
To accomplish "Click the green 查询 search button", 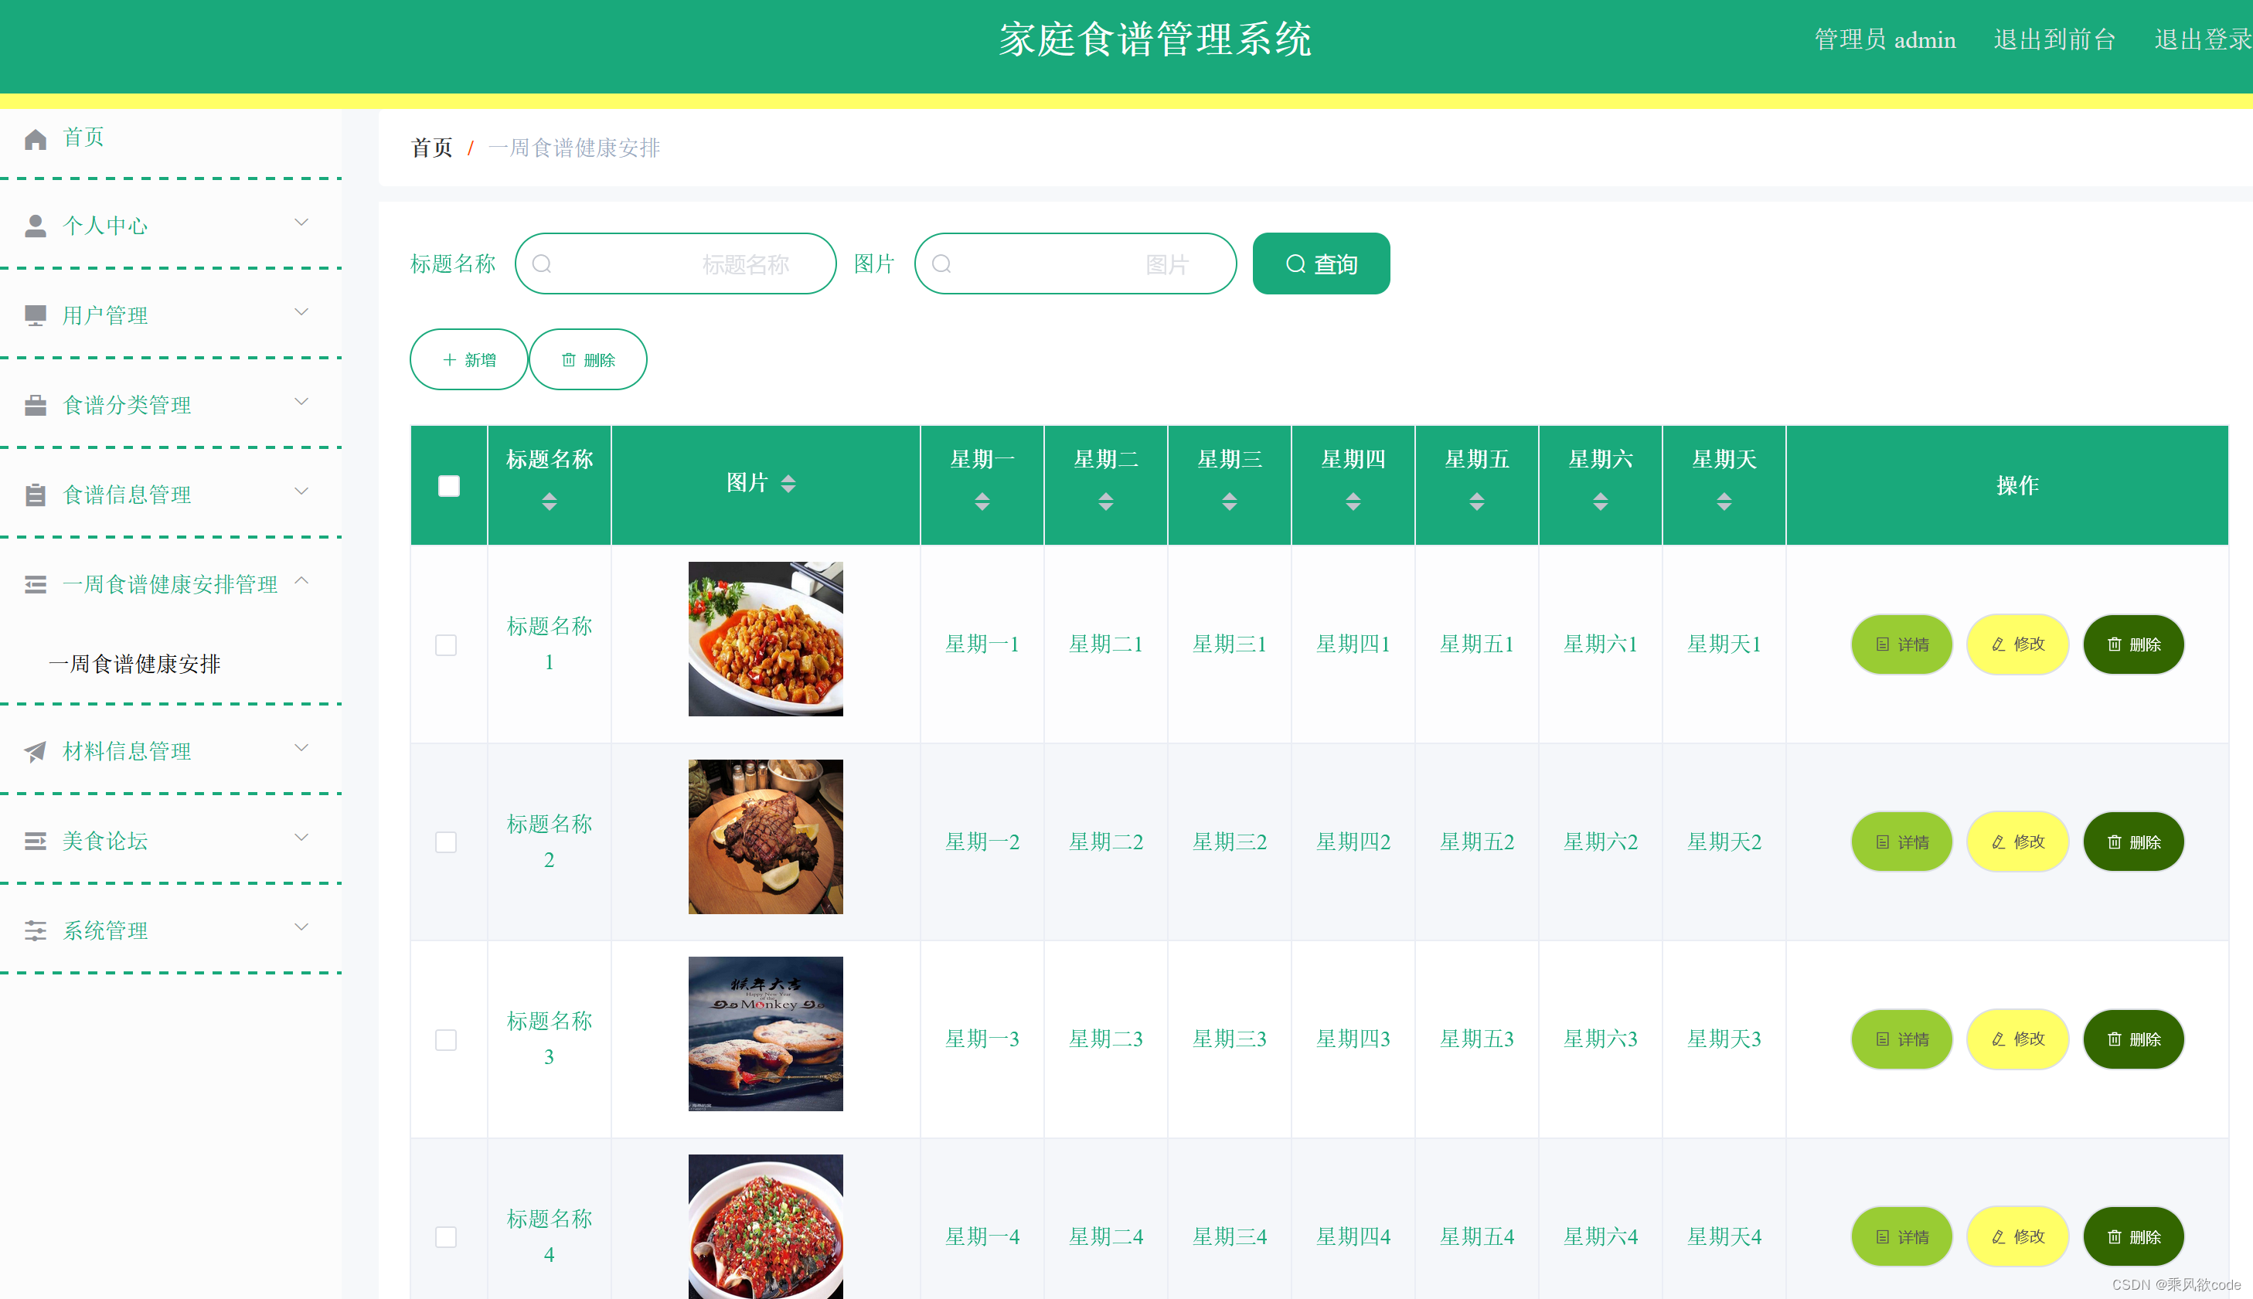I will click(1322, 264).
